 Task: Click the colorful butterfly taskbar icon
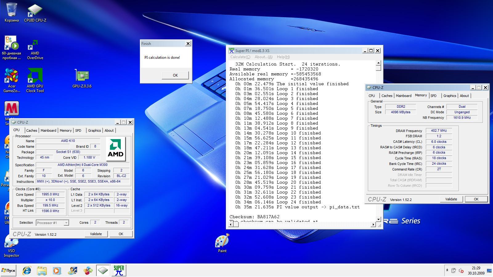(x=88, y=271)
